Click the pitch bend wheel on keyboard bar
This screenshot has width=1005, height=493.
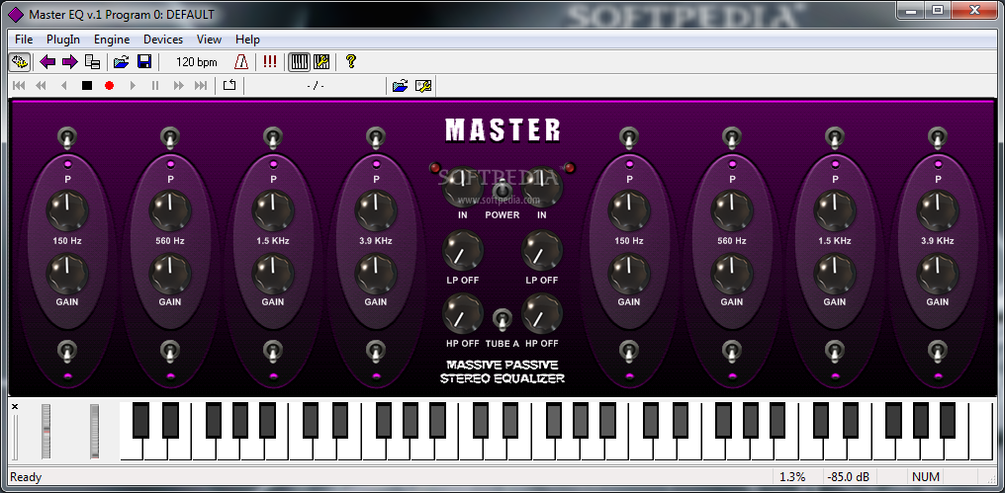tap(46, 431)
